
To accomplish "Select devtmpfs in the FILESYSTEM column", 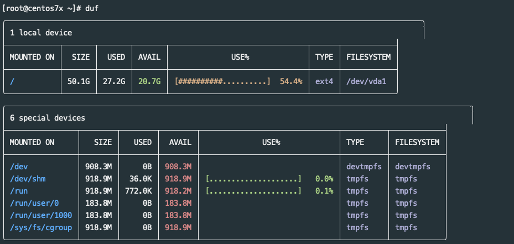I will 413,167.
